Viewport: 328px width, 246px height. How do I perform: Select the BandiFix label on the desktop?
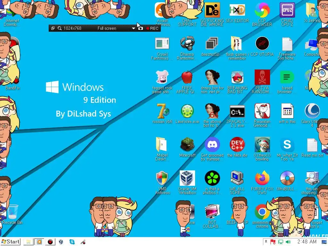pyautogui.click(x=12, y=88)
